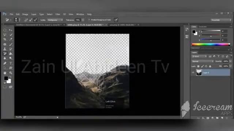Select the Move tool

coord(11,30)
